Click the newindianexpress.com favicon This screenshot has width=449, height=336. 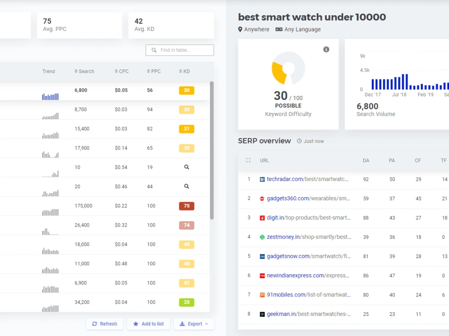262,276
